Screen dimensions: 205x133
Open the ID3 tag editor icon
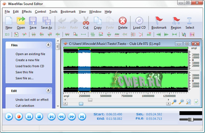pyautogui.click(x=7, y=35)
